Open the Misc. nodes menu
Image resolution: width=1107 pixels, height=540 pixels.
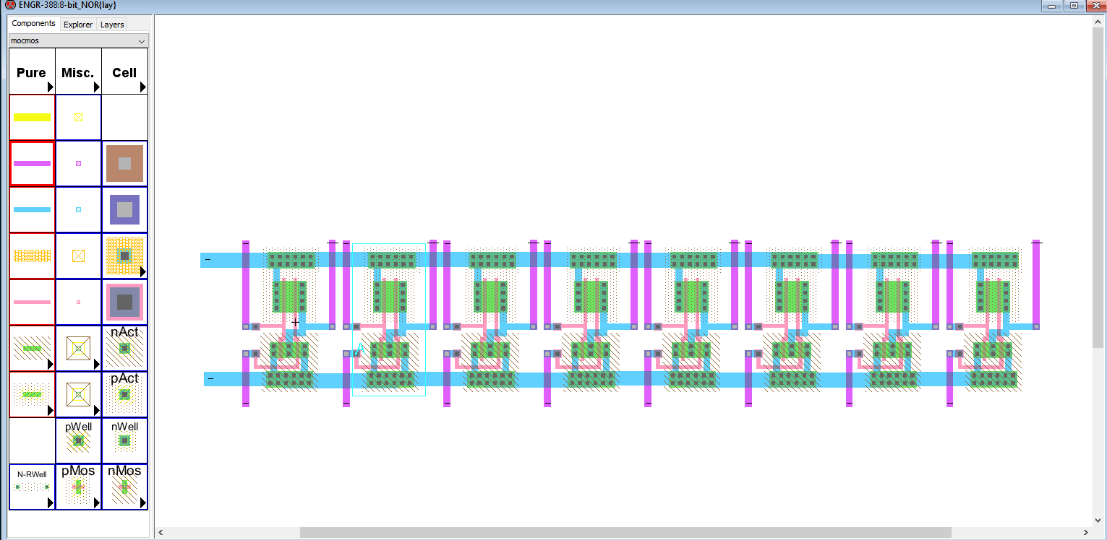(78, 71)
